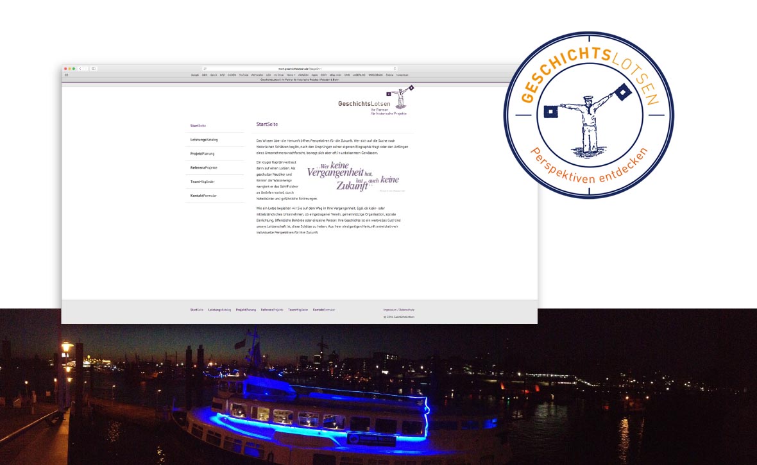Screen dimensions: 757x465
Task: Go back with Safari's back arrow
Action: click(80, 69)
